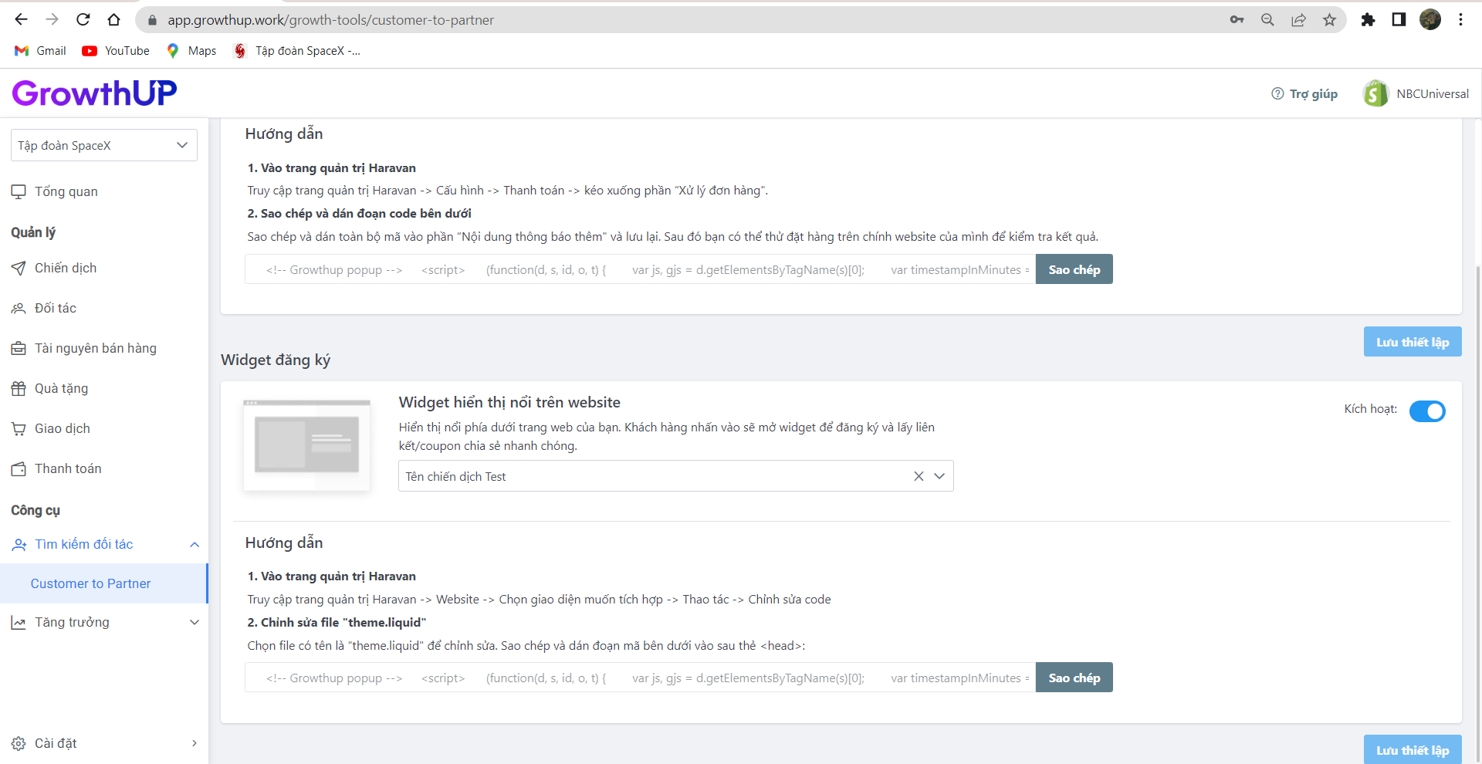The height and width of the screenshot is (764, 1482).
Task: Open the YouTube bookmark
Action: (x=116, y=51)
